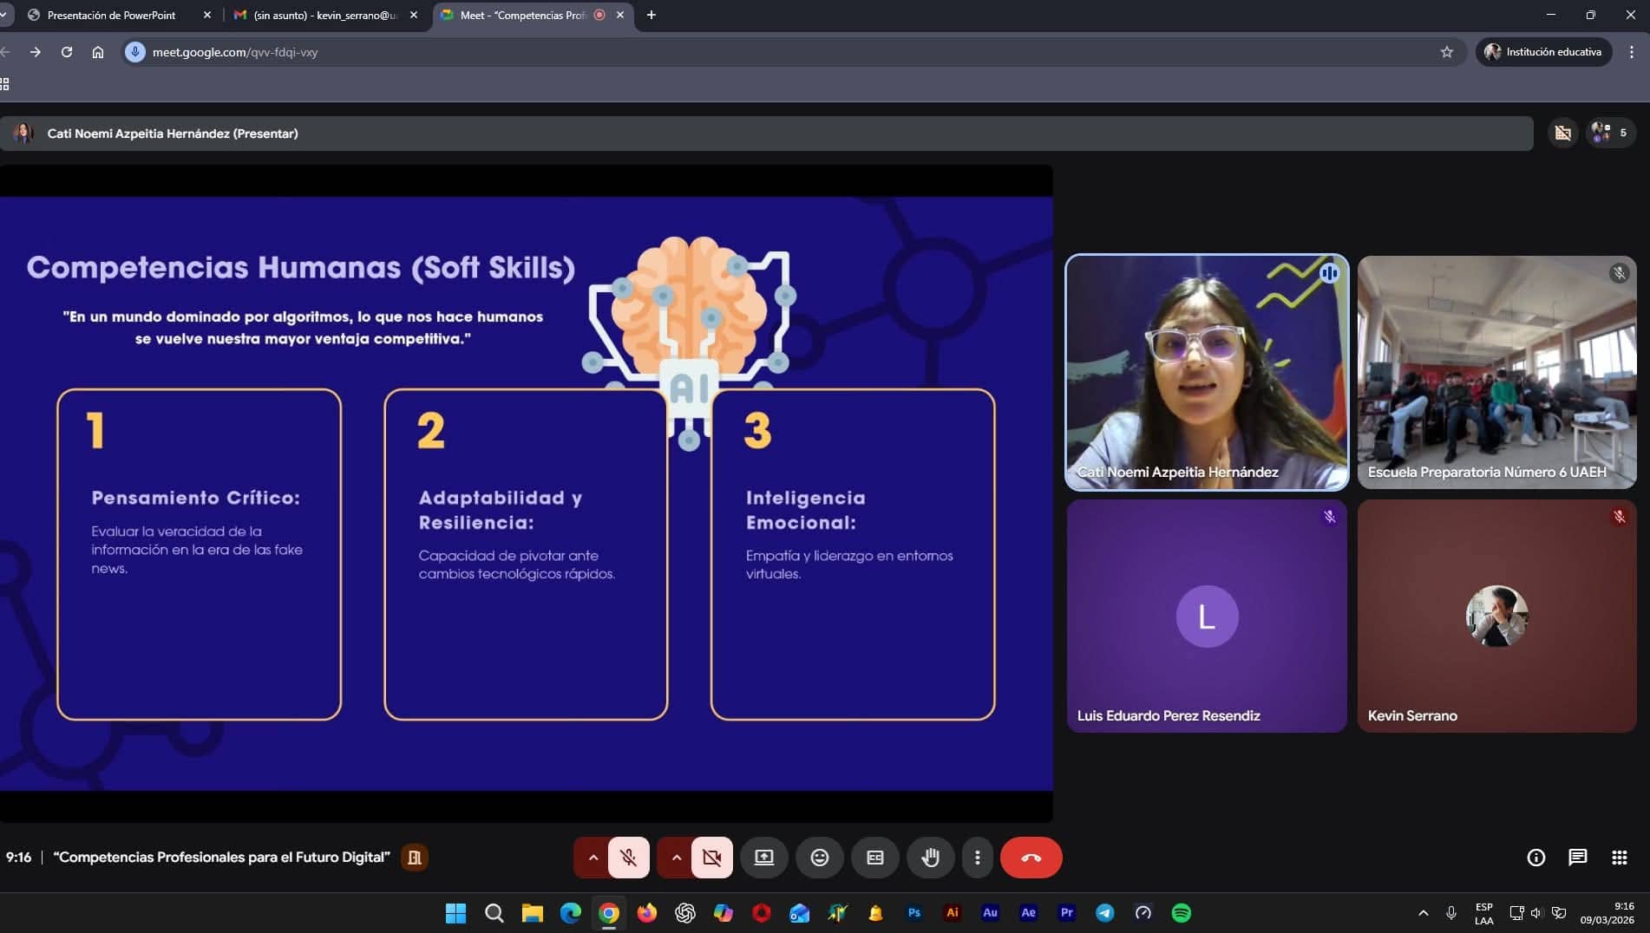The width and height of the screenshot is (1650, 933).
Task: Expand audio settings arrow beside microphone
Action: [x=593, y=858]
